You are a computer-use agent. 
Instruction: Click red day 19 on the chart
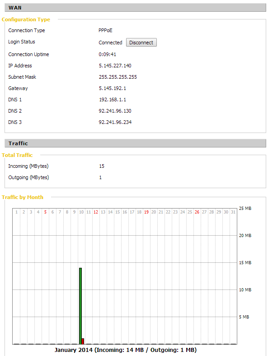146,212
